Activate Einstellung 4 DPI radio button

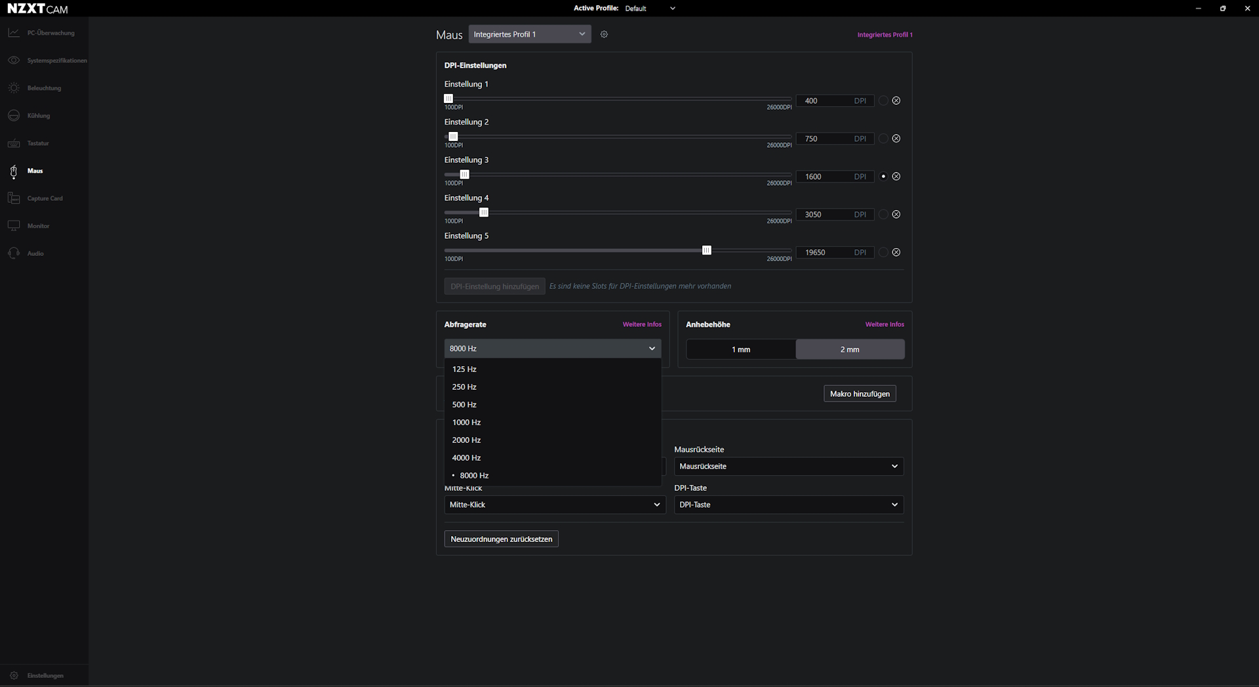pyautogui.click(x=883, y=215)
